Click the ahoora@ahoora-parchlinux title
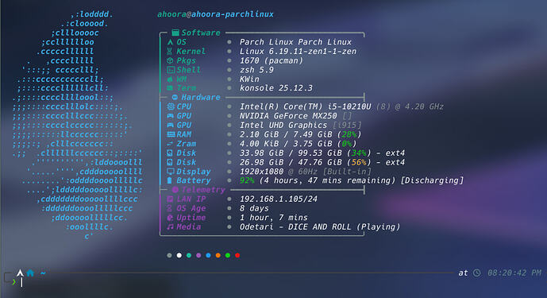The height and width of the screenshot is (298, 547). [x=215, y=14]
